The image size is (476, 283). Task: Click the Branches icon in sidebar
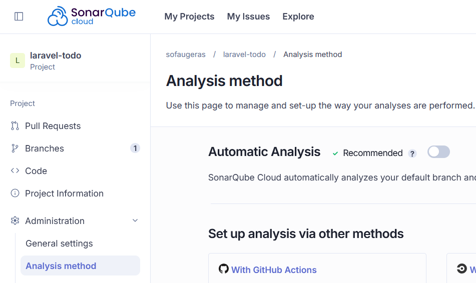coord(15,148)
